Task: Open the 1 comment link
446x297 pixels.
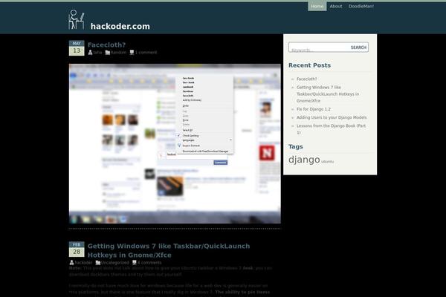Action: tap(146, 52)
